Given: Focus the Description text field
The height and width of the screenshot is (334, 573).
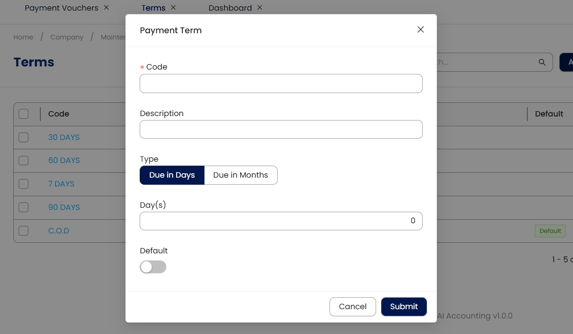Looking at the screenshot, I should click(281, 129).
